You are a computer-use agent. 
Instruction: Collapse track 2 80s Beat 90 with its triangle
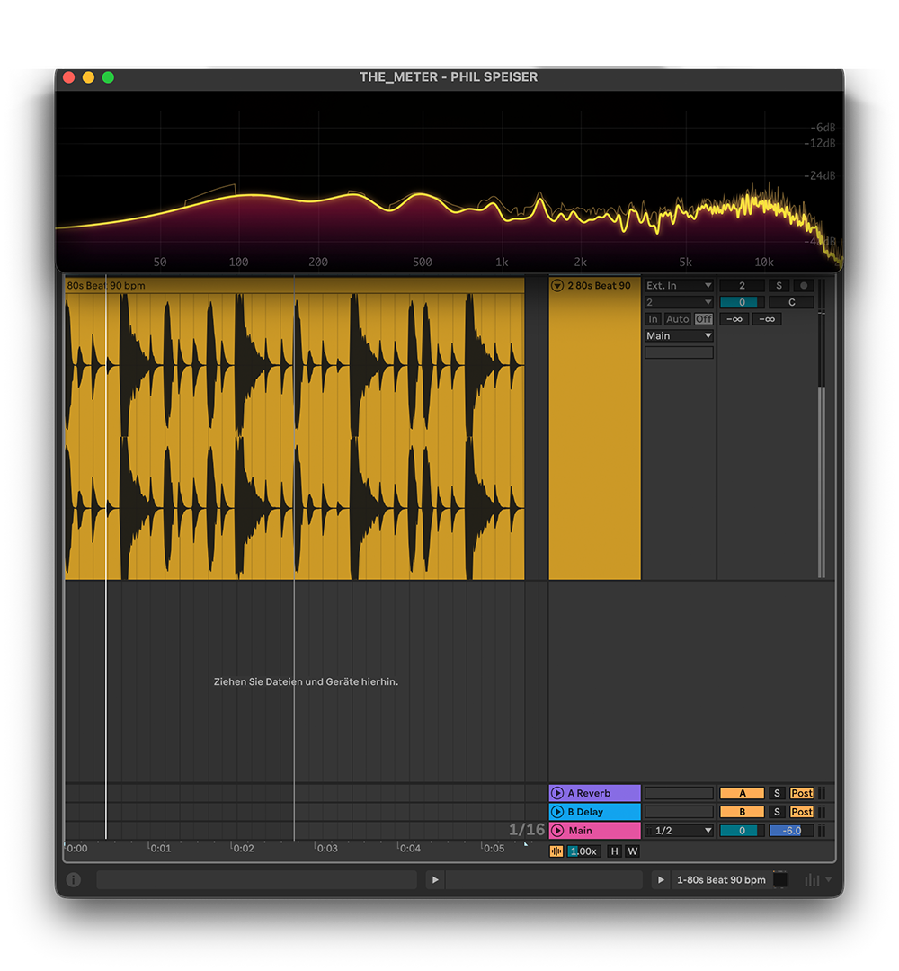click(557, 285)
